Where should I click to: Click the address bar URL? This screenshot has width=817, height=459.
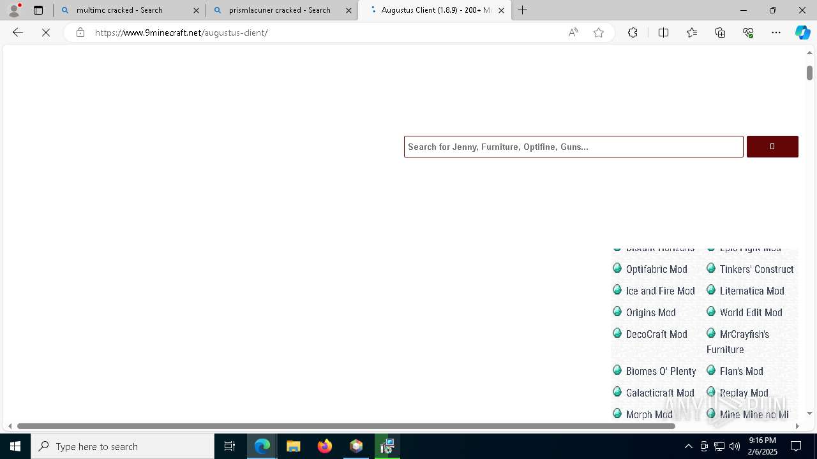click(x=181, y=33)
